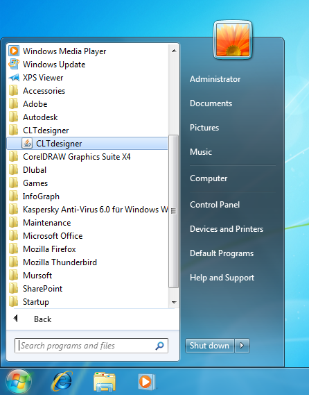Click the Dlubal folder icon
The image size is (309, 395).
point(14,170)
